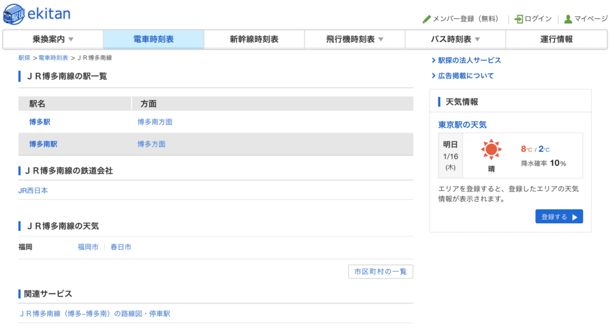Image resolution: width=615 pixels, height=330 pixels.
Task: Select the 博多南駅 station link
Action: pos(43,144)
